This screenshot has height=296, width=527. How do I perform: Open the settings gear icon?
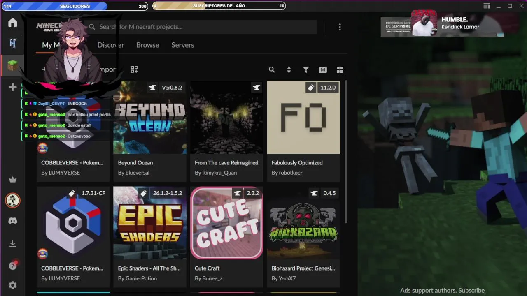[13, 285]
